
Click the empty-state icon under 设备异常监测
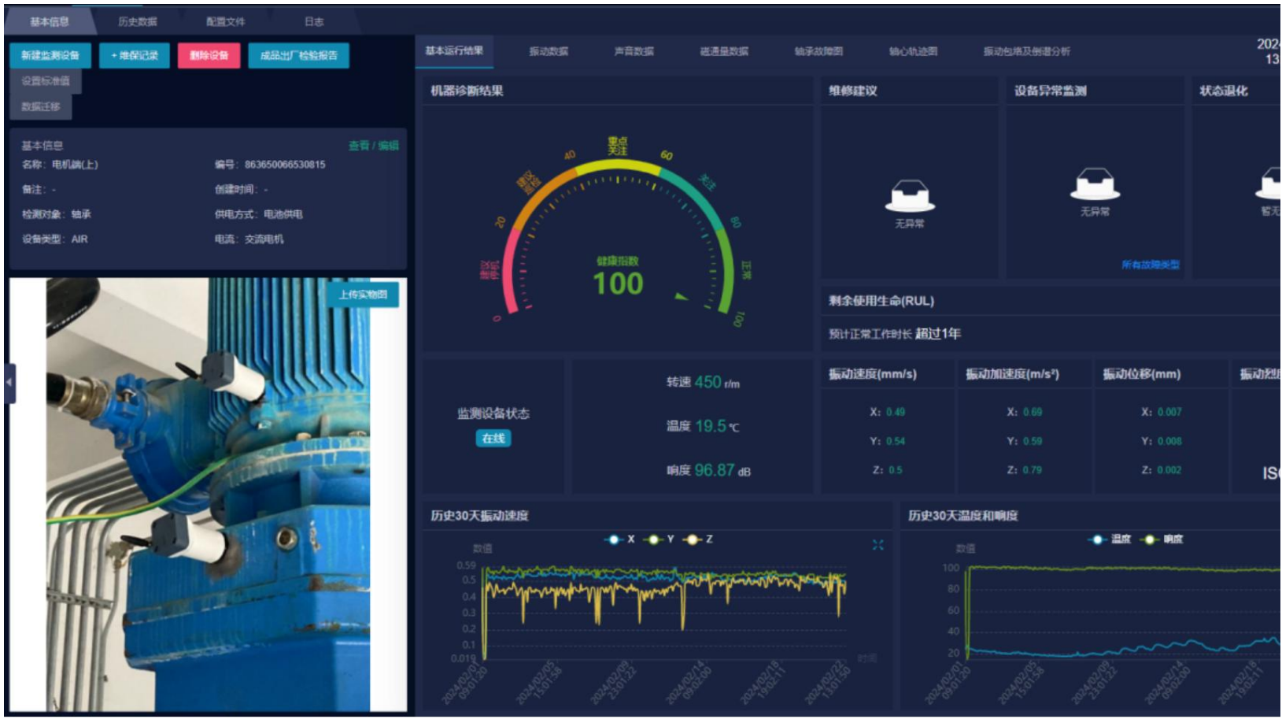(x=1094, y=185)
